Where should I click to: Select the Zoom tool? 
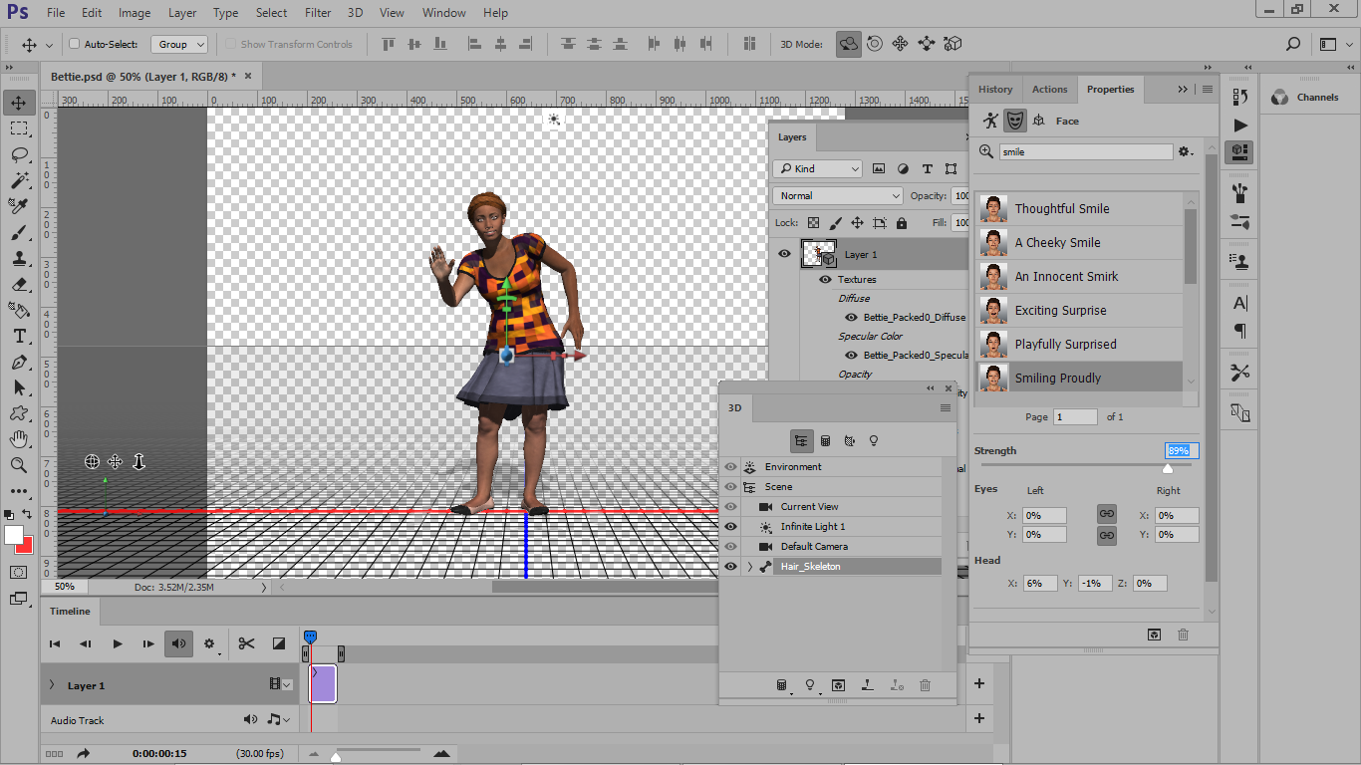pyautogui.click(x=19, y=465)
